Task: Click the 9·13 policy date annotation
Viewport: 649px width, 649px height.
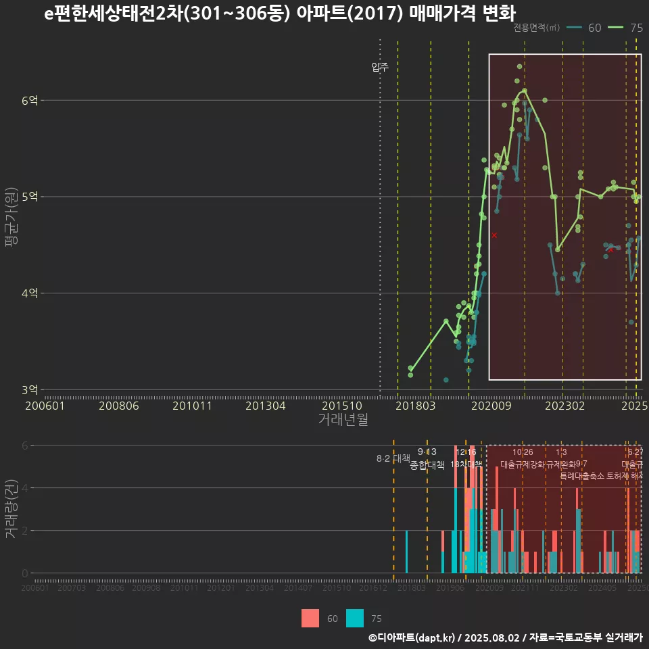Action: (x=427, y=452)
